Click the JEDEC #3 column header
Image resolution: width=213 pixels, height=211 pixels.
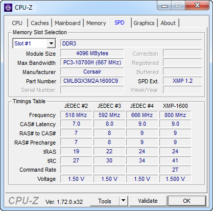[109, 106]
